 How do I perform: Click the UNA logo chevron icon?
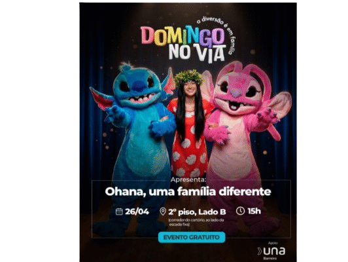tap(260, 252)
